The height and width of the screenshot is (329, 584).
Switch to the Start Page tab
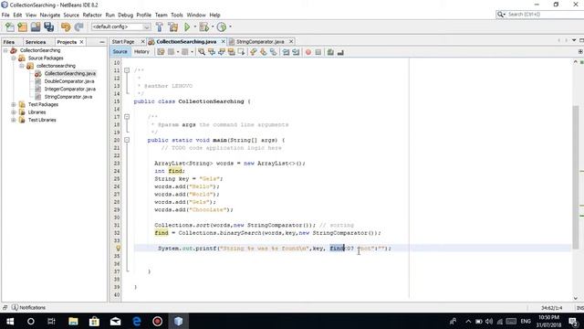pyautogui.click(x=123, y=42)
